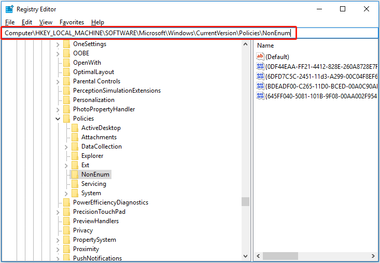Click binary icon of {645FF040 value
Image resolution: width=380 pixels, height=263 pixels.
[x=260, y=96]
